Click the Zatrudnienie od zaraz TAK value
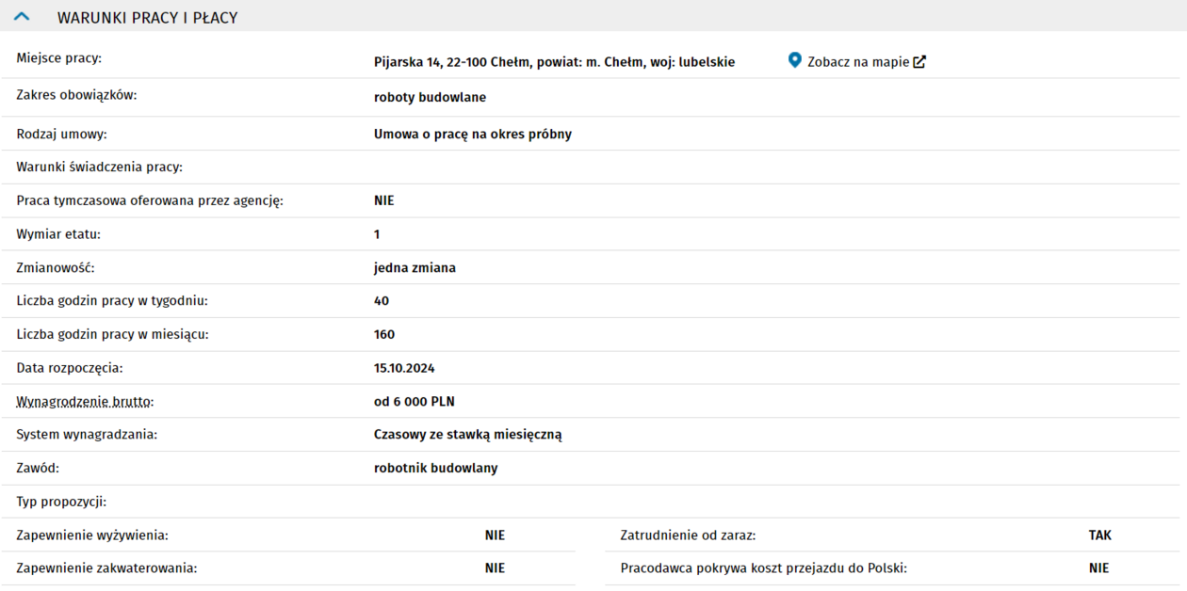Viewport: 1187px width, 591px height. pos(1099,535)
